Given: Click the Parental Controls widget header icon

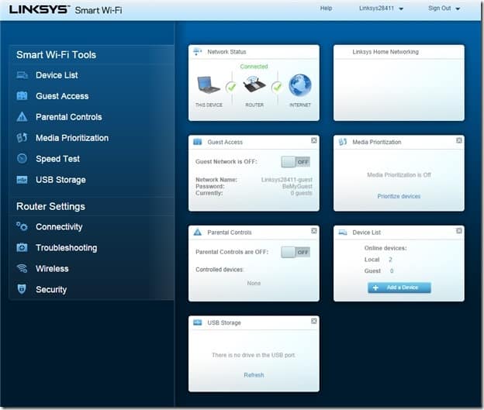Looking at the screenshot, I should pyautogui.click(x=198, y=232).
